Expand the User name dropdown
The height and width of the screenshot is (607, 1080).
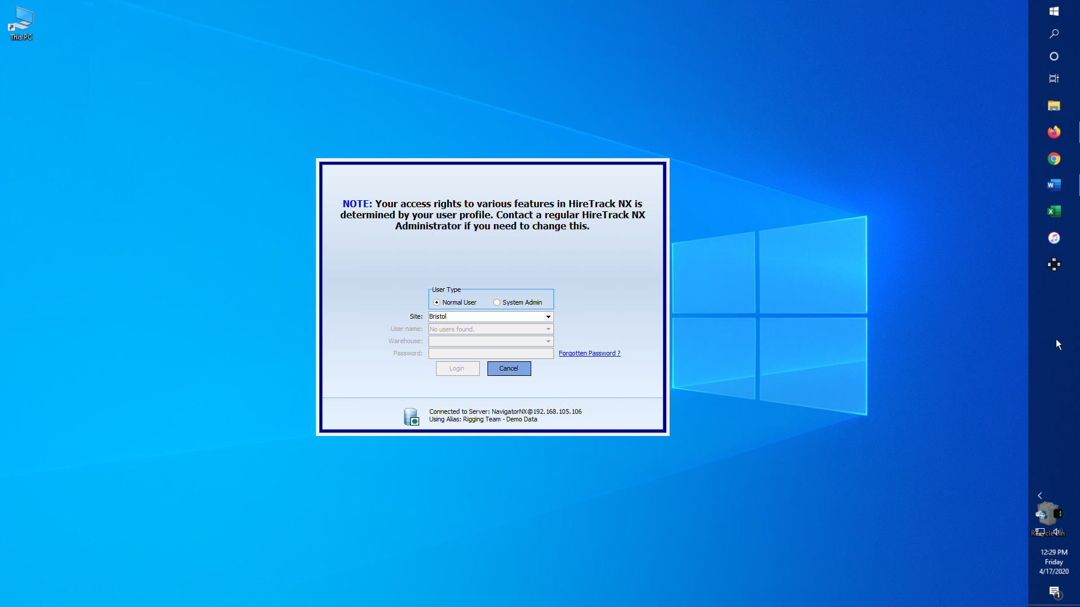point(548,329)
